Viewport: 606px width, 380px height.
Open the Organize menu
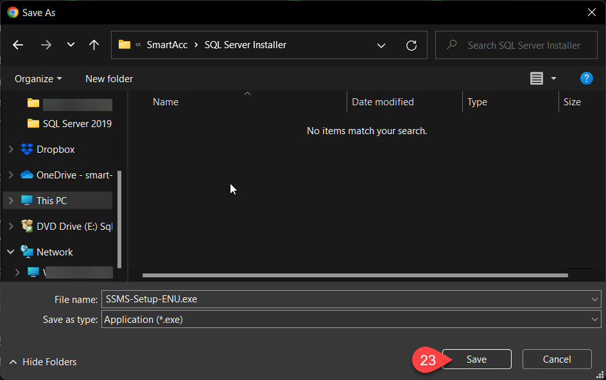38,79
